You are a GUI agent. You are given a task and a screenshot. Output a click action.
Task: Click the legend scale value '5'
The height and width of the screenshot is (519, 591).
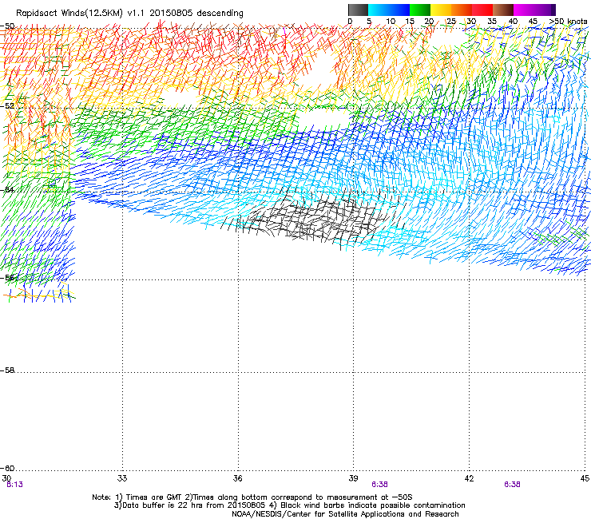pyautogui.click(x=369, y=22)
